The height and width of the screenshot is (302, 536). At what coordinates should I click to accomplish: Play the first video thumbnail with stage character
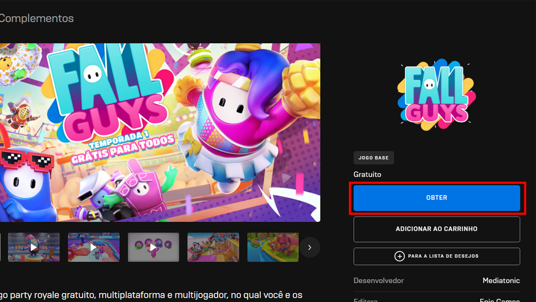pos(34,247)
